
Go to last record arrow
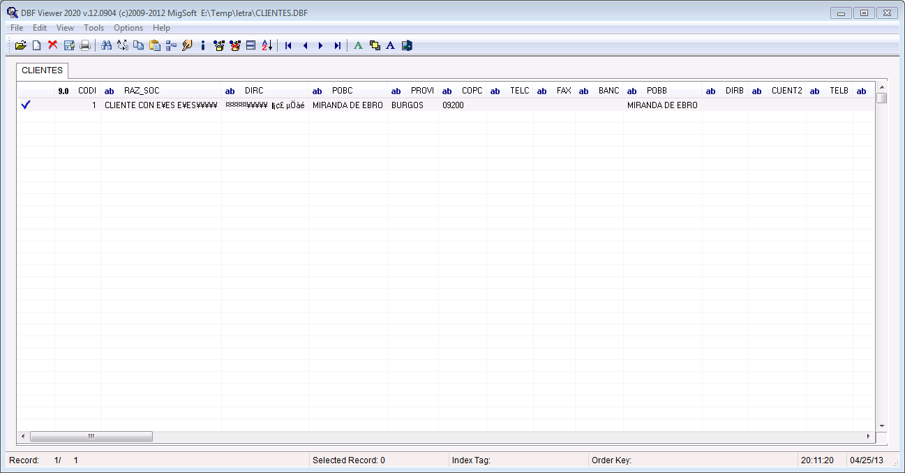[337, 45]
